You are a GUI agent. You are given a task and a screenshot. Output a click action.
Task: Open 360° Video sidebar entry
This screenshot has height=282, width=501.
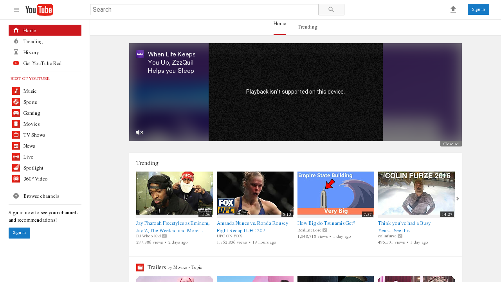pyautogui.click(x=45, y=179)
